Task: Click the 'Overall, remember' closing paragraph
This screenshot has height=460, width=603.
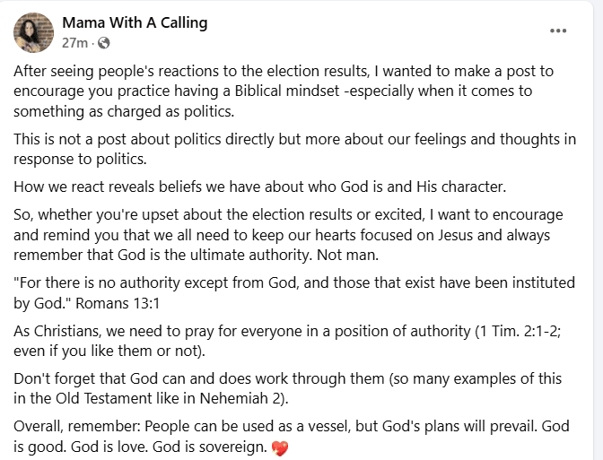Action: pos(292,437)
